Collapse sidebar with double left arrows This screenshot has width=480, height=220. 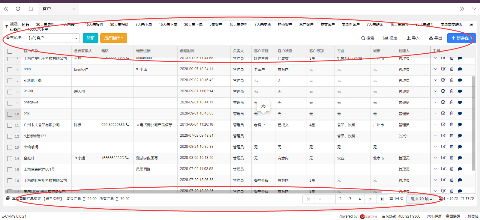tap(6, 9)
